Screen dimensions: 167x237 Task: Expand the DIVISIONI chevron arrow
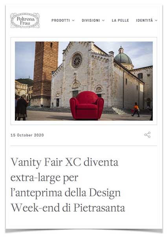(x=103, y=21)
